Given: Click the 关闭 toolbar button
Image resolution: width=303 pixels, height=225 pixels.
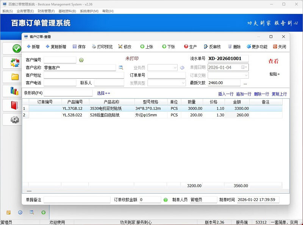Looking at the screenshot, I should tap(280, 47).
